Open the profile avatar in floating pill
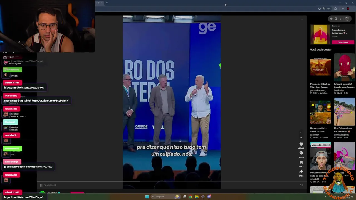This screenshot has height=200, width=356. pos(347,19)
